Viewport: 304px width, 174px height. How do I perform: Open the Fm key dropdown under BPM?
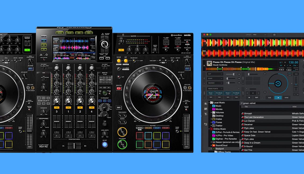(x=295, y=66)
